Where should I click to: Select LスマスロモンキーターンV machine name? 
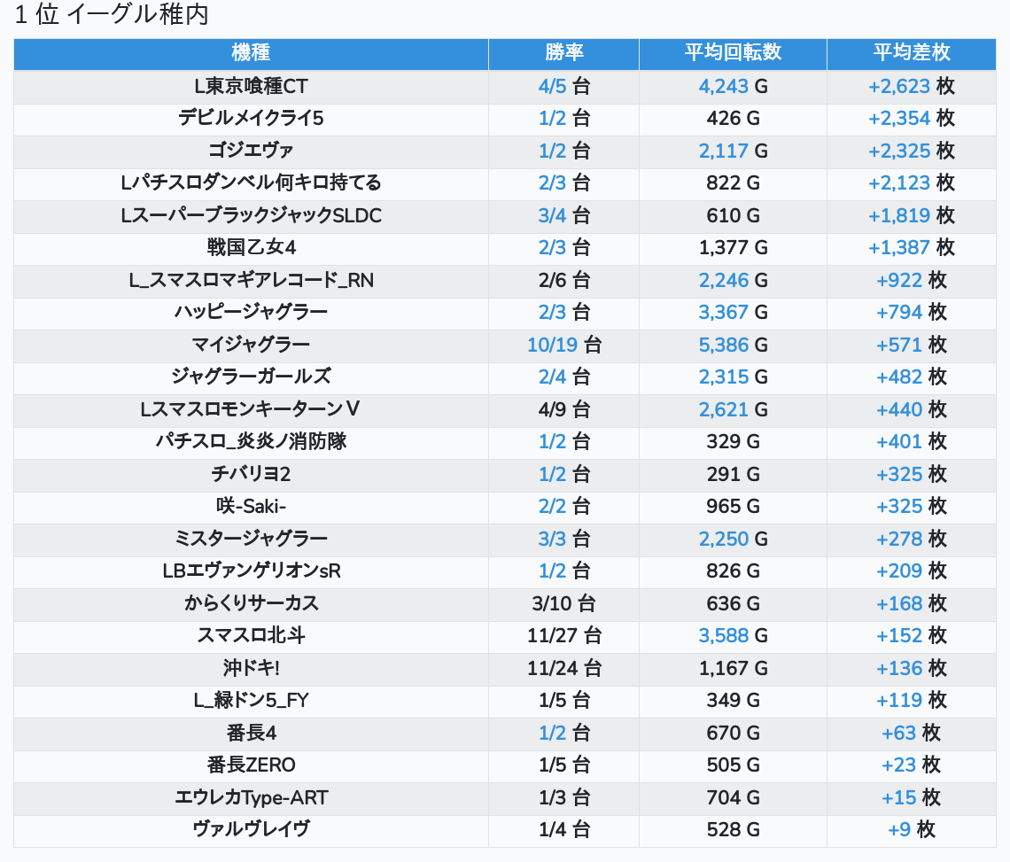[251, 409]
